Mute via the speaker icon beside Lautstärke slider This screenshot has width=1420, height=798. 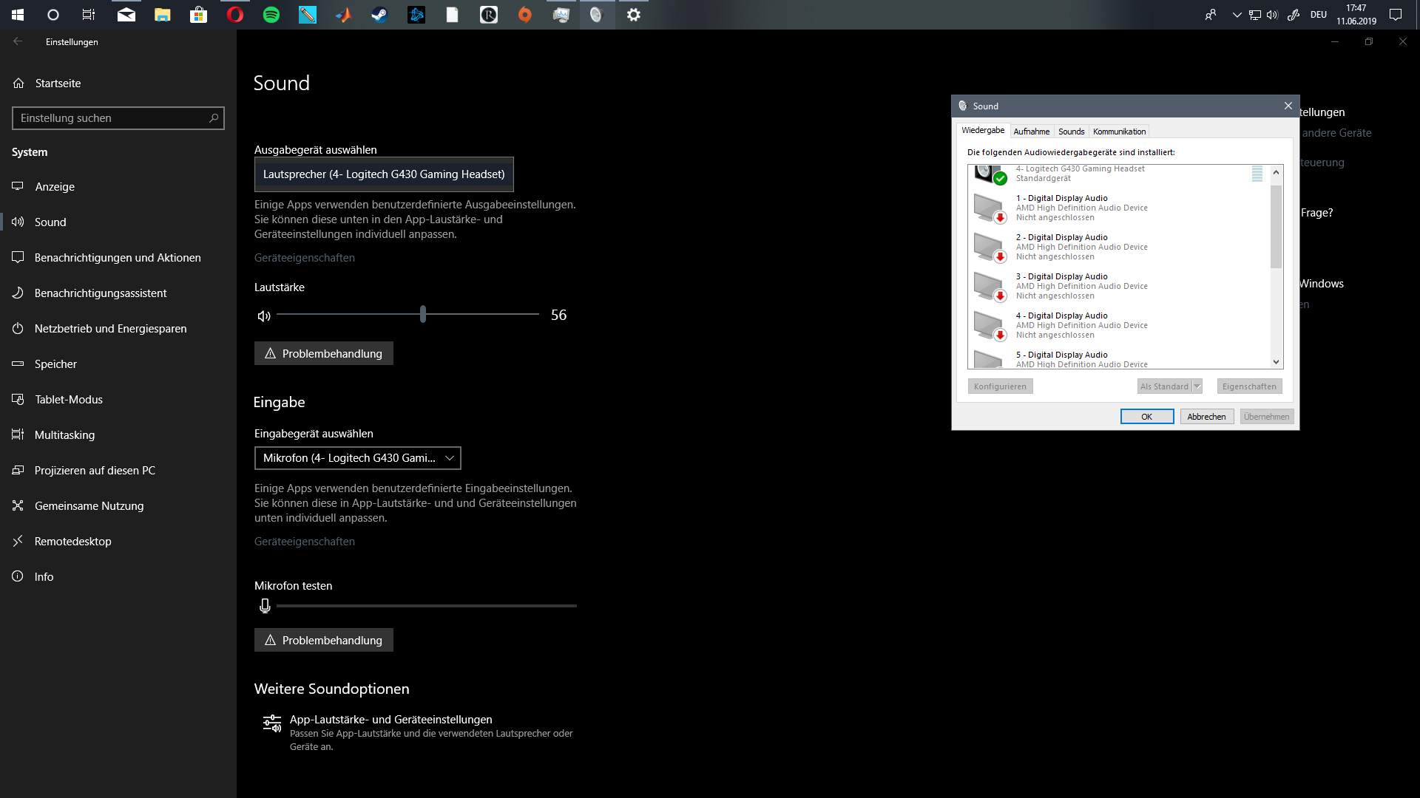264,316
